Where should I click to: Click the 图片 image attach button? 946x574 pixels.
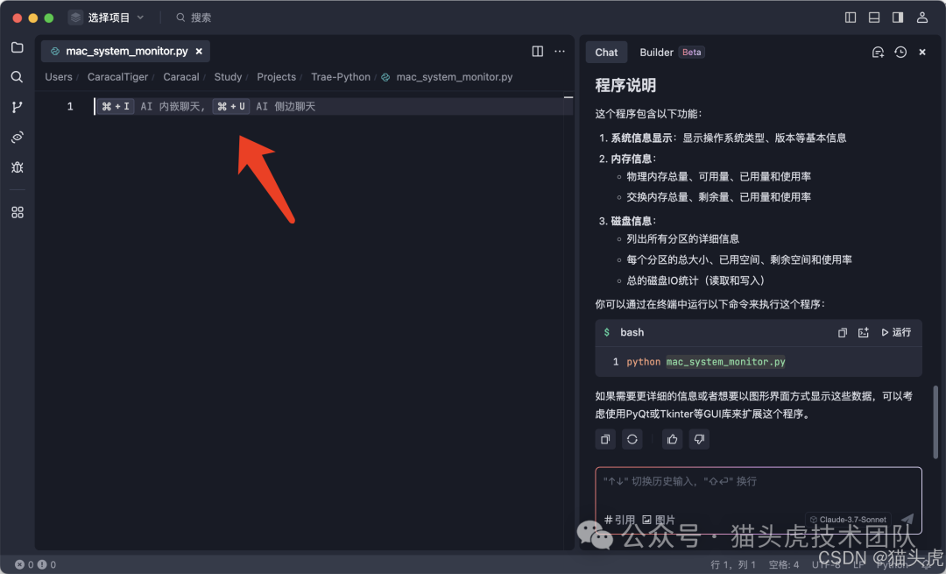point(659,520)
